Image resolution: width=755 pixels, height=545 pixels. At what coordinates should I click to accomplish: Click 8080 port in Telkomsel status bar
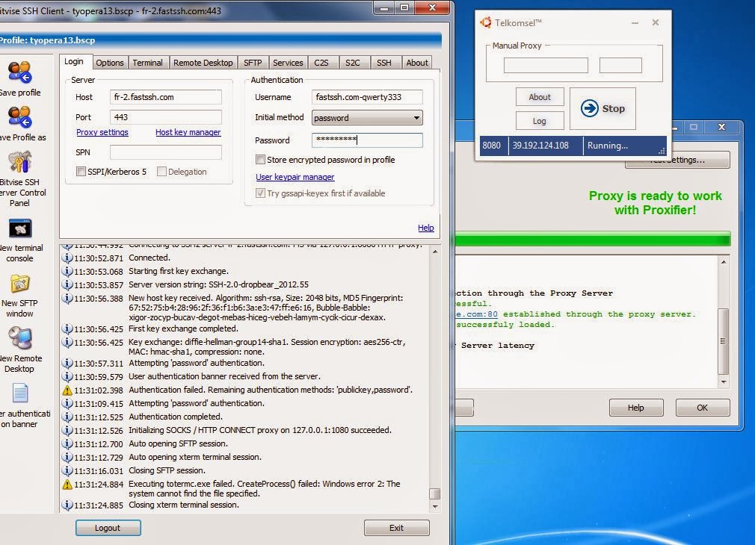click(492, 146)
